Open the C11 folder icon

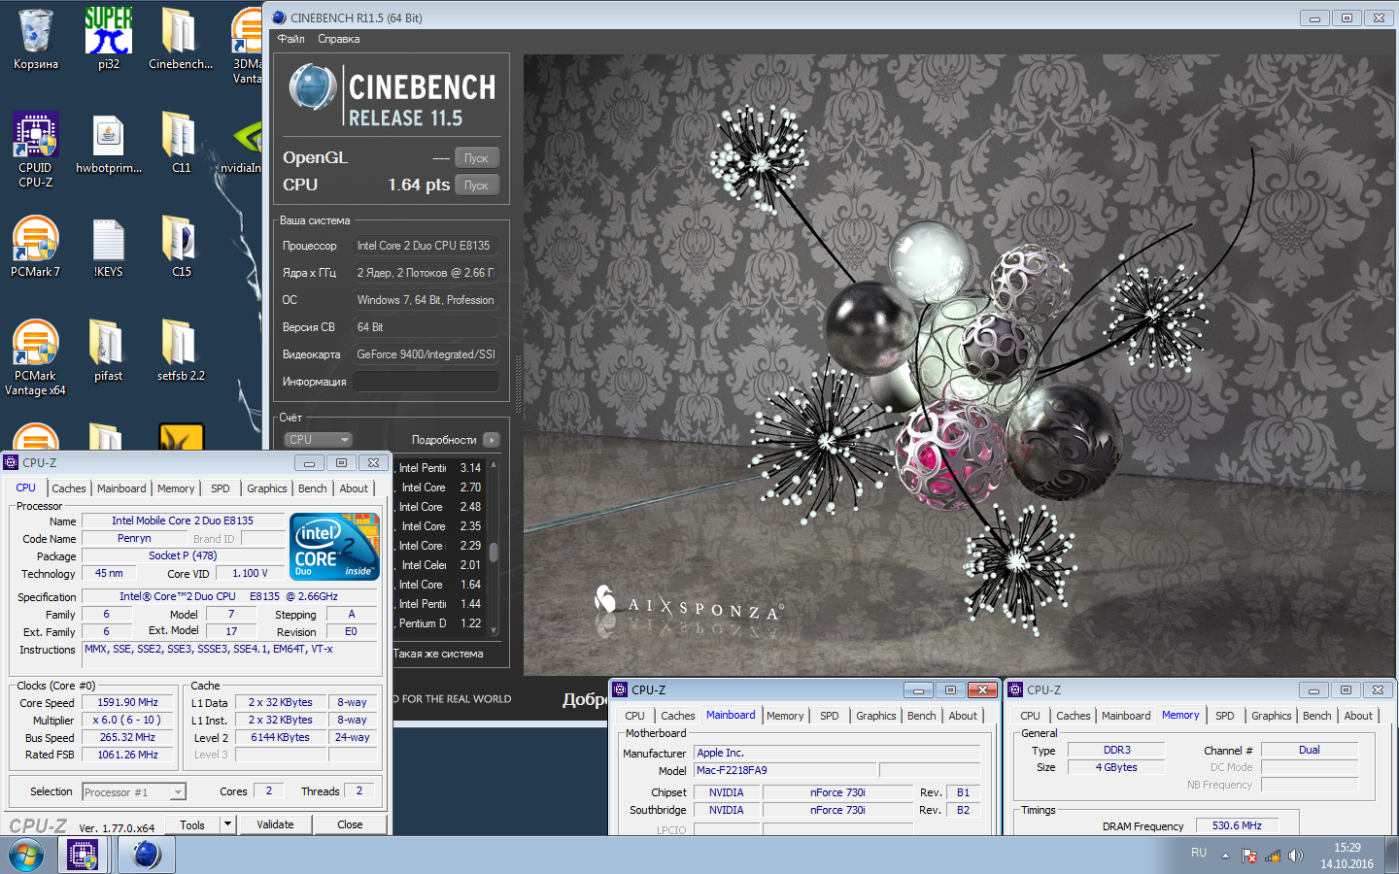(x=181, y=143)
